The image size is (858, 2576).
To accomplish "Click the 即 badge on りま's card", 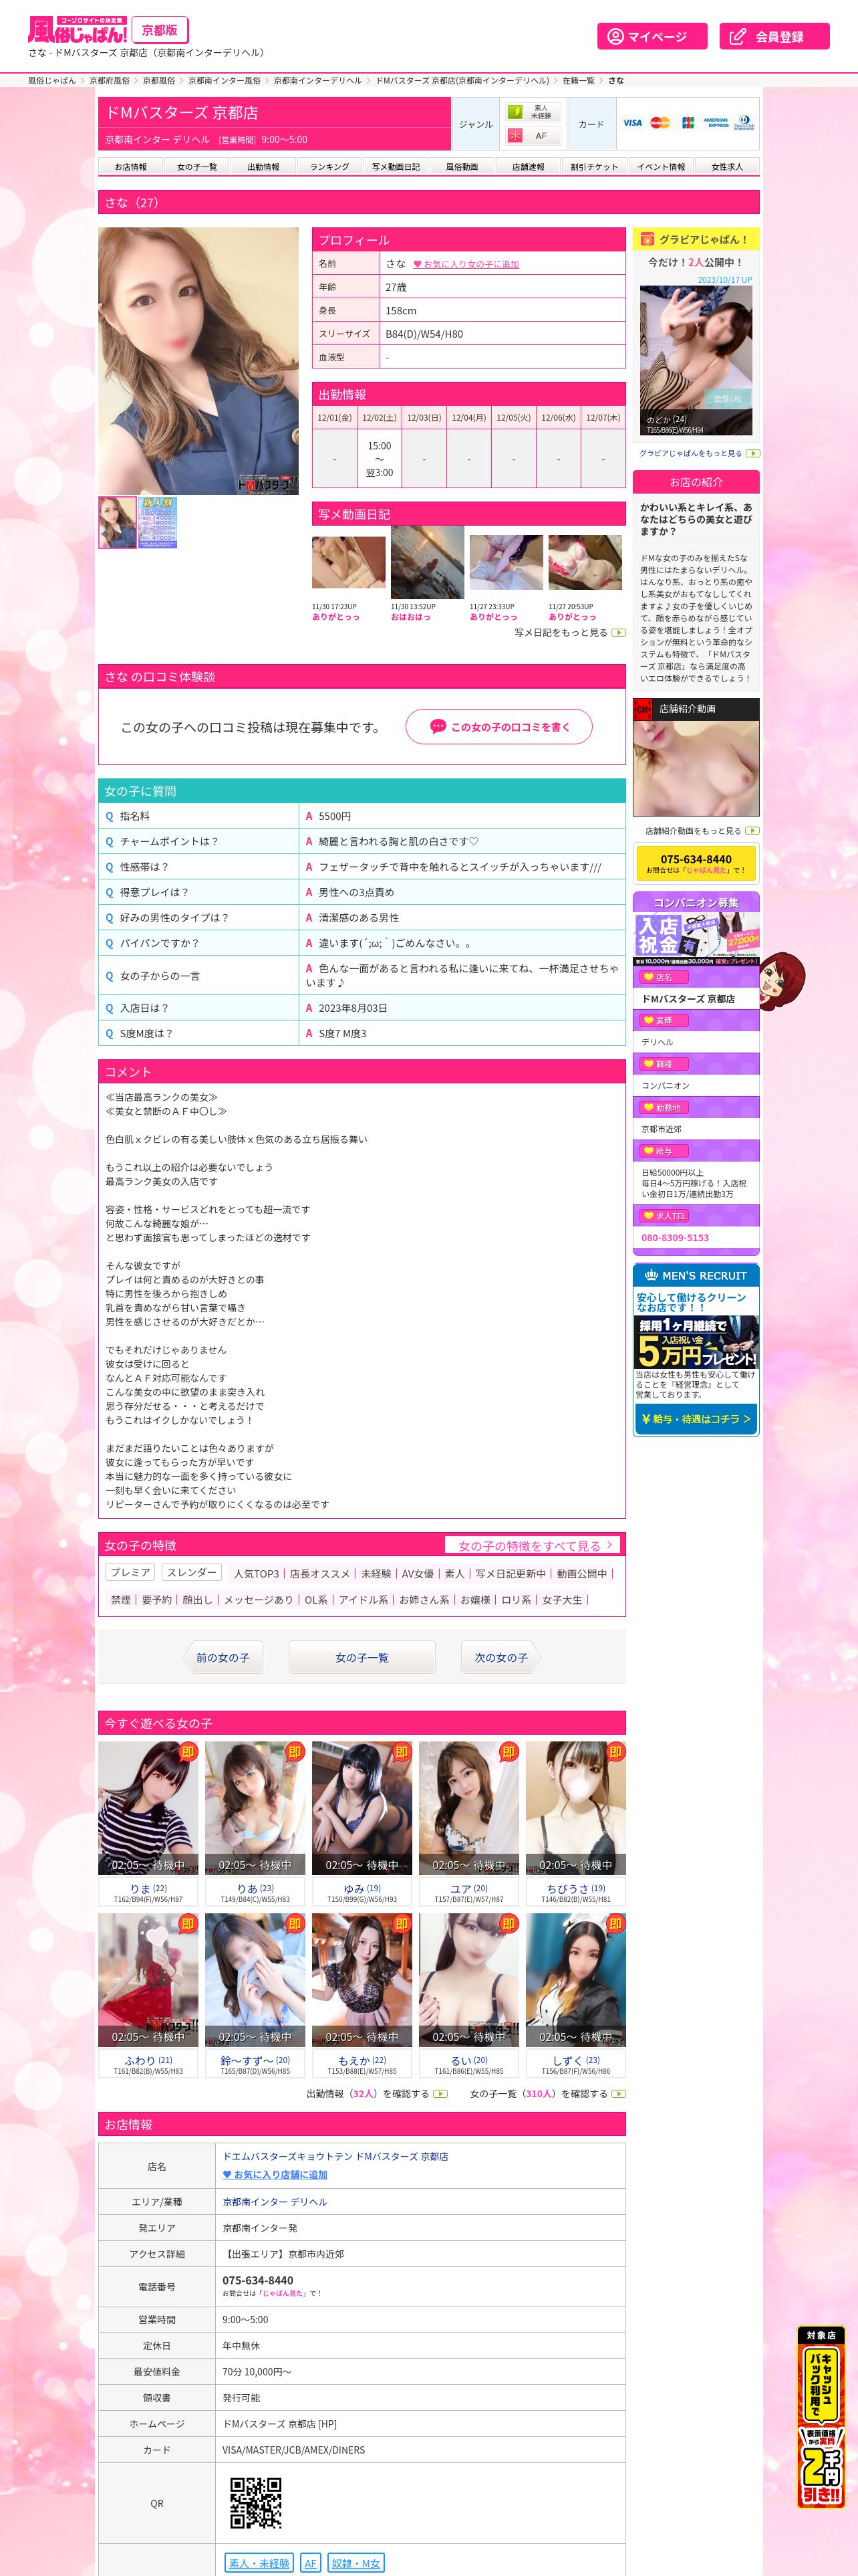I will 188,1752.
